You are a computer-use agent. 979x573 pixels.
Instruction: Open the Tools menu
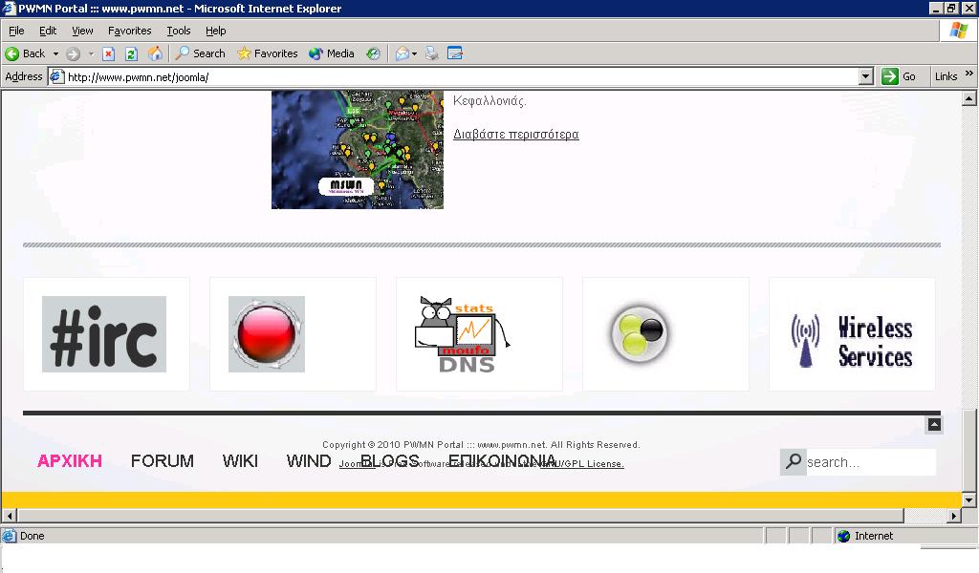179,31
